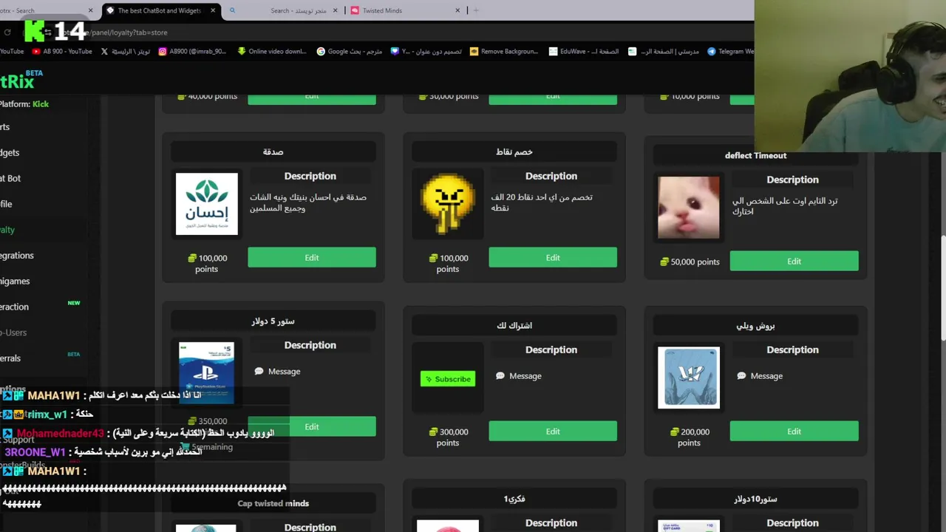The width and height of the screenshot is (946, 532).
Task: Close The best ChatBot and Widgets tab
Action: coord(213,10)
